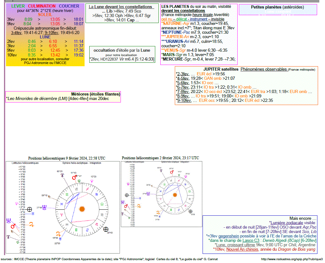Screen dimensions: 325x263
Task: Click 'PGJ Astronomie ou l'IMCCE' text
Action: pyautogui.click(x=45, y=63)
